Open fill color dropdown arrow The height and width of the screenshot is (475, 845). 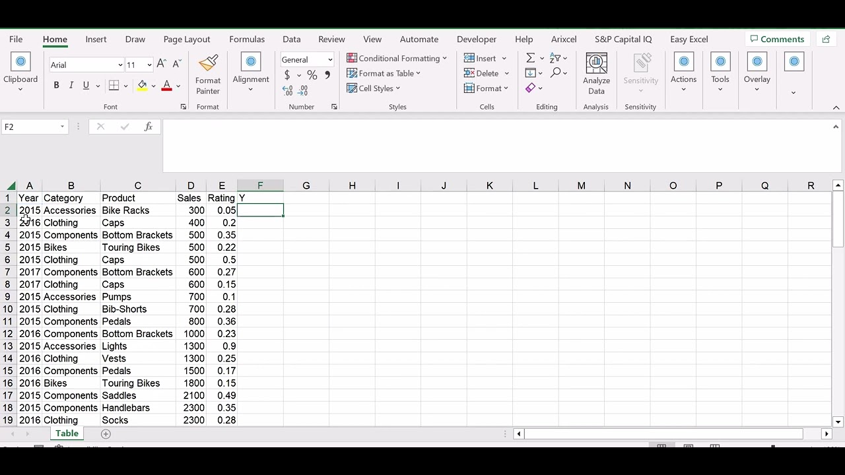153,86
